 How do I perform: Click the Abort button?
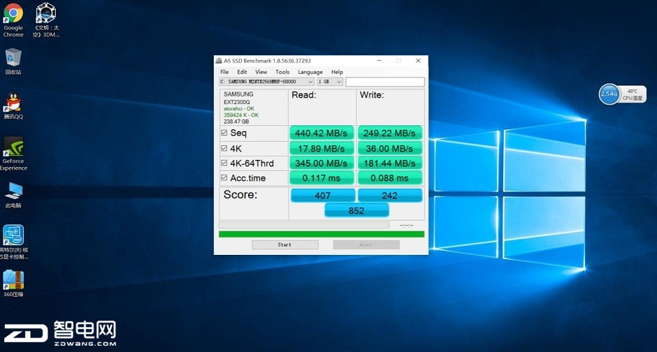pyautogui.click(x=366, y=244)
